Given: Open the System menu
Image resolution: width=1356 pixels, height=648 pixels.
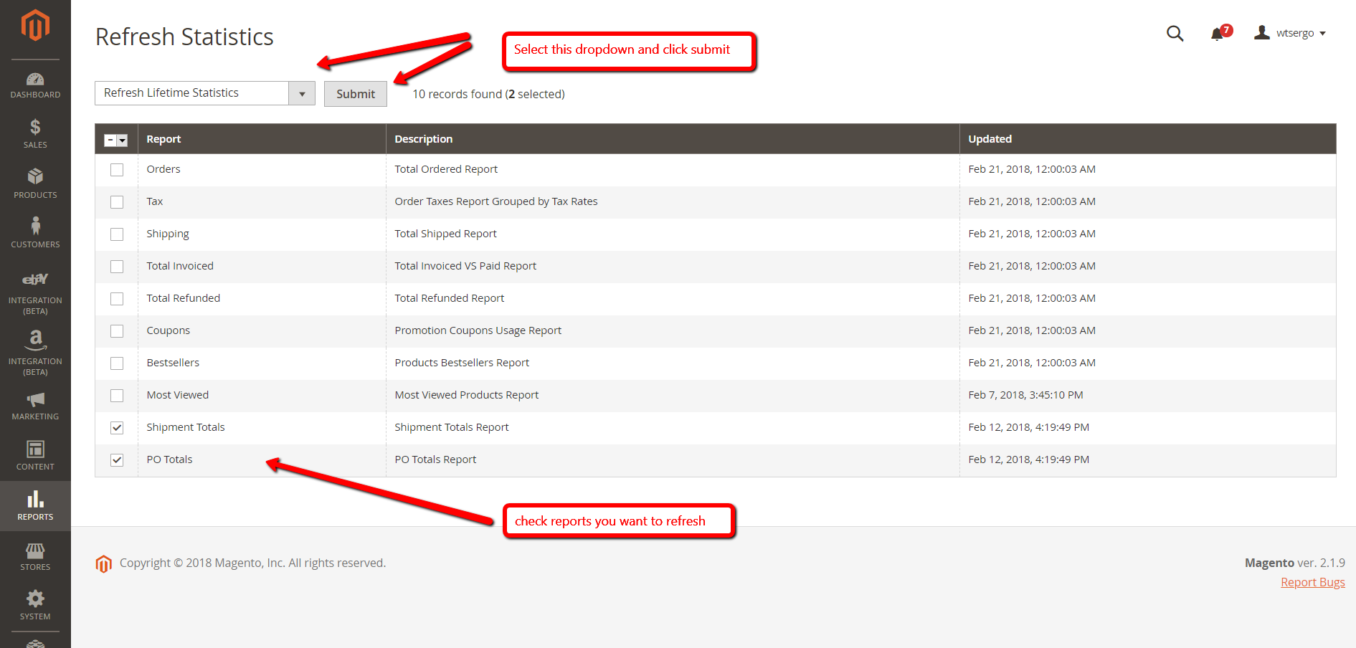Looking at the screenshot, I should click(35, 606).
